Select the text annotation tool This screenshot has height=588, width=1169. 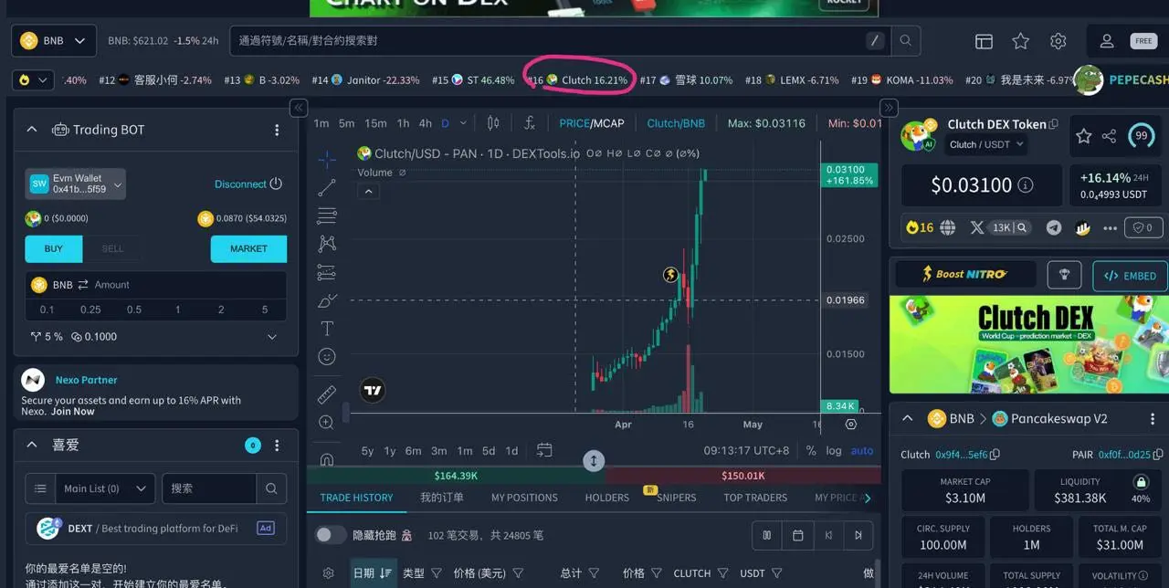(327, 329)
